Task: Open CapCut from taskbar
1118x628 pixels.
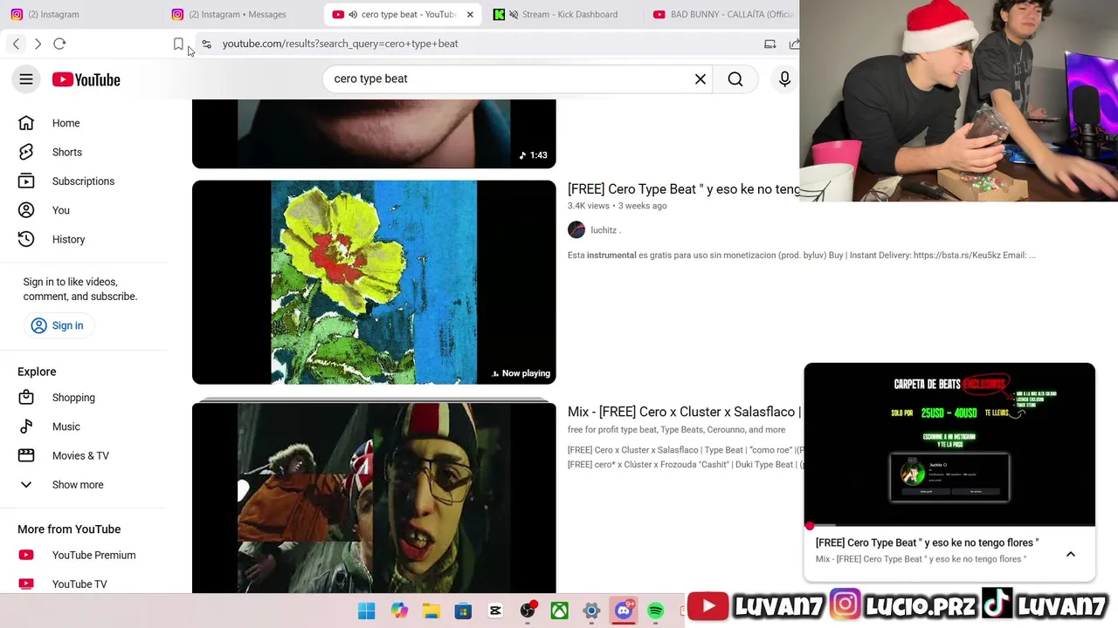Action: point(495,611)
